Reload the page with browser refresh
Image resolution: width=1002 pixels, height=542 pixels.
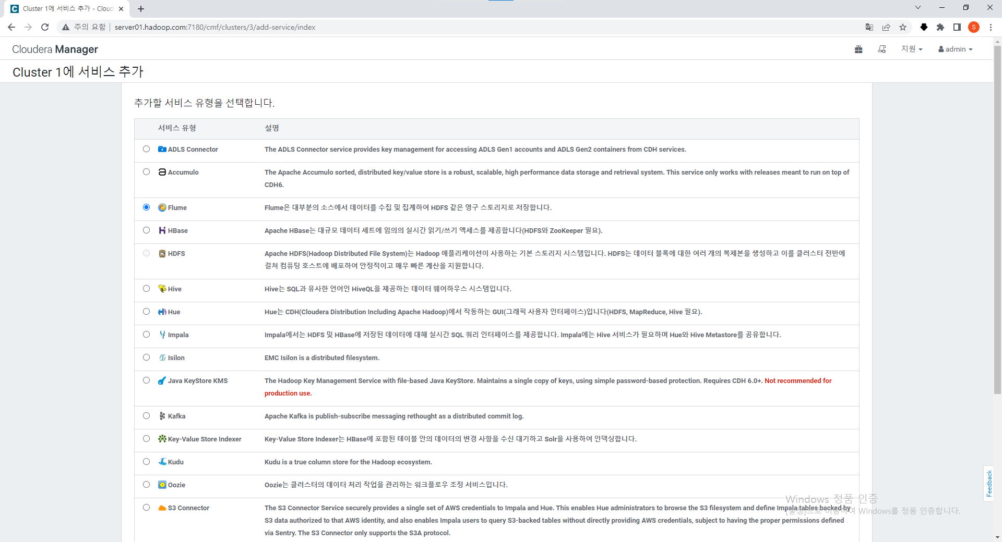45,27
